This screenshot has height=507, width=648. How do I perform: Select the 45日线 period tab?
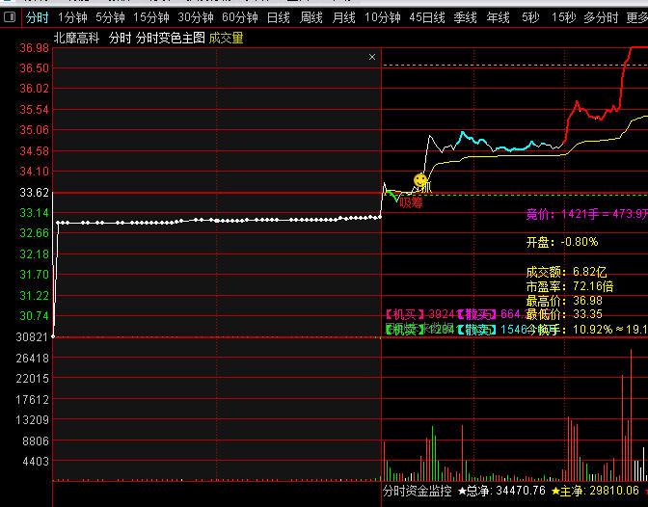[x=427, y=17]
